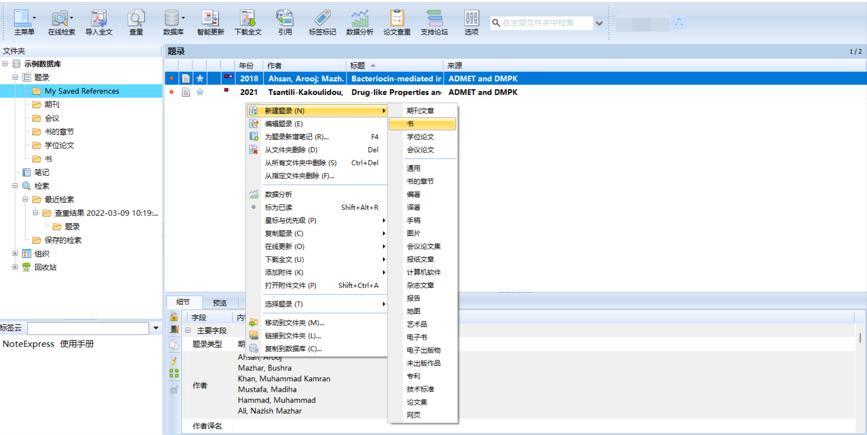Viewport: 867px width, 435px height.
Task: Select the My Saved References folder
Action: tap(82, 91)
